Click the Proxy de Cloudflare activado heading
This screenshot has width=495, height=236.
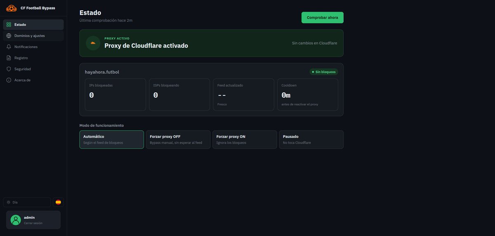(146, 45)
